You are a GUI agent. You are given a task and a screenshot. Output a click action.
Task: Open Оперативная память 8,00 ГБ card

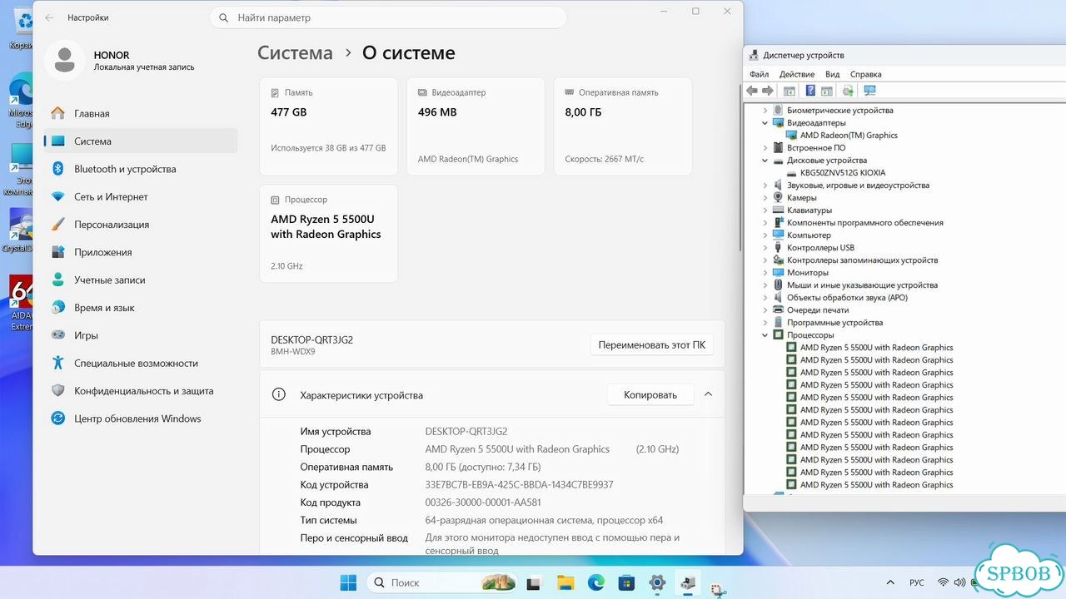pos(623,126)
